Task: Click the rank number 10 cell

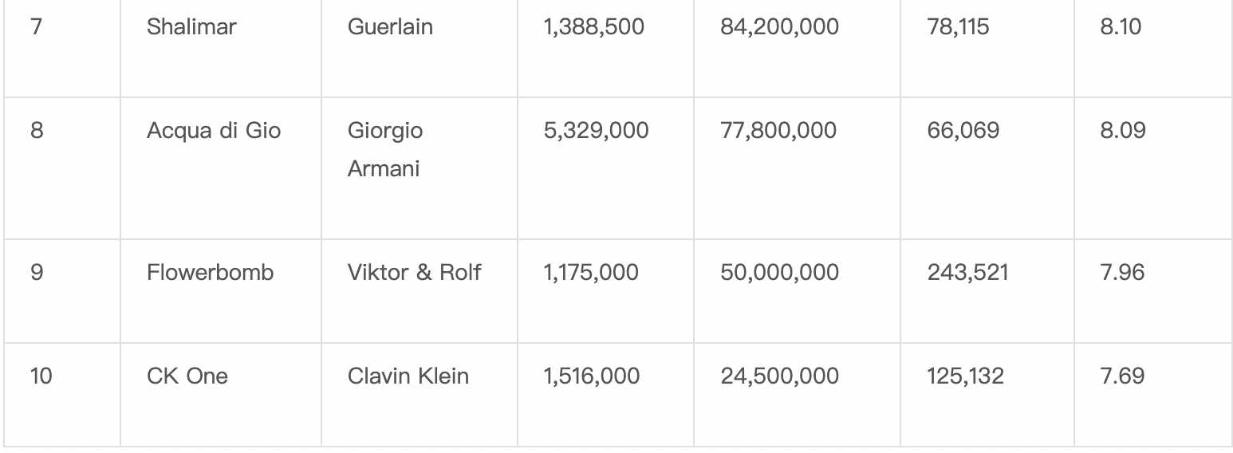Action: 62,395
